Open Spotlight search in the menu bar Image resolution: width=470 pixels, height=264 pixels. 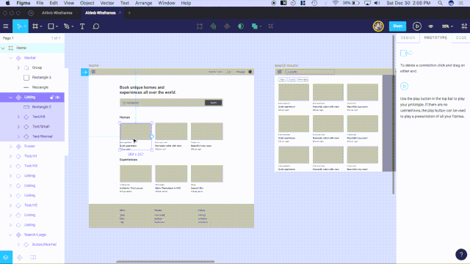point(440,3)
